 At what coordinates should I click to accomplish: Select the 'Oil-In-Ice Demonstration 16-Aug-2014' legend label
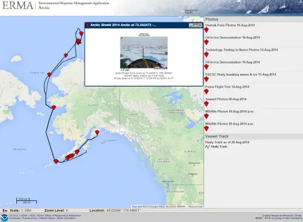point(233,62)
